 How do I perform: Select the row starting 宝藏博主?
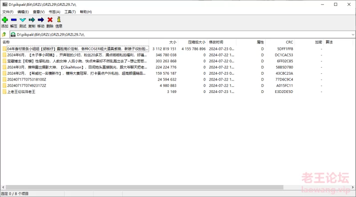tap(77, 61)
